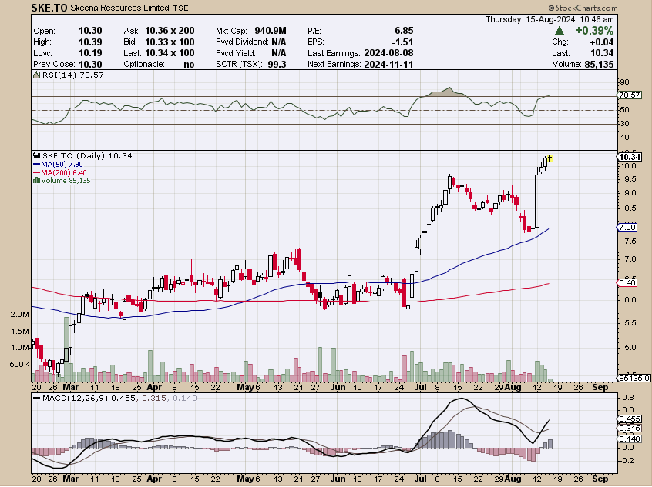
Task: Click the 85135.0 volume tag on right axis
Action: pos(634,379)
